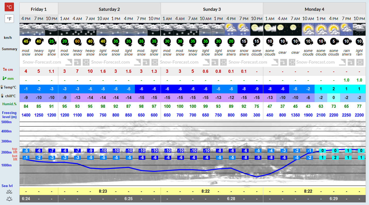Click the sunset icon beside the grey row
This screenshot has height=205, width=369.
pyautogui.click(x=10, y=199)
